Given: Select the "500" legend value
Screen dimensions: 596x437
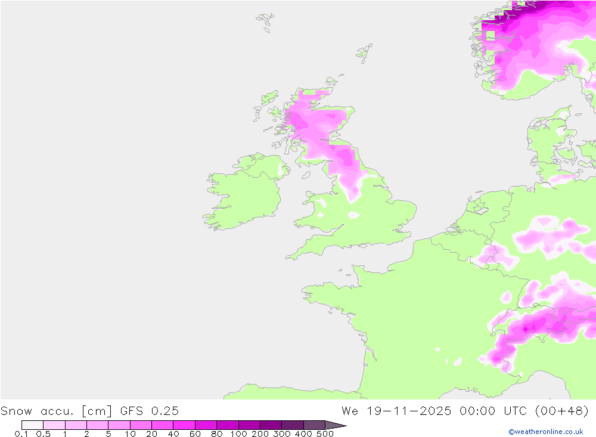Looking at the screenshot, I should 325,434.
